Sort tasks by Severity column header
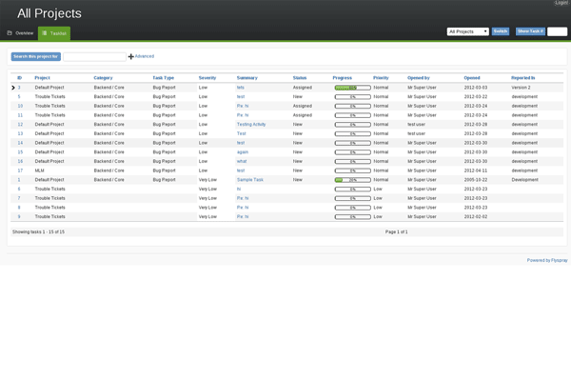The width and height of the screenshot is (571, 381). [x=207, y=77]
